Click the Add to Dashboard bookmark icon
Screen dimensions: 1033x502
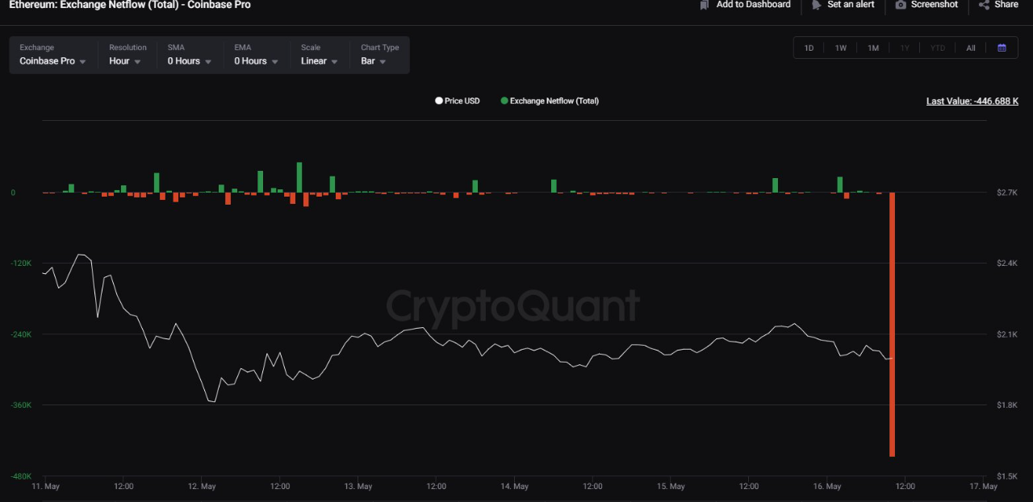click(x=705, y=5)
